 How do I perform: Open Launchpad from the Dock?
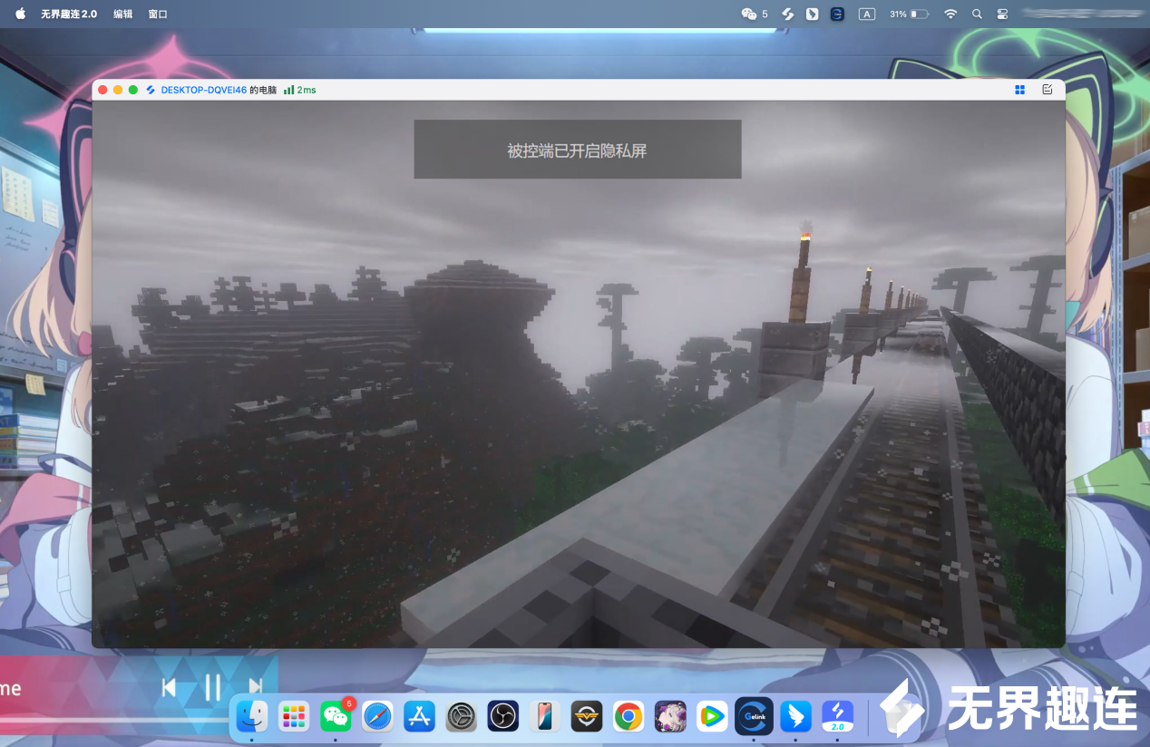point(294,716)
